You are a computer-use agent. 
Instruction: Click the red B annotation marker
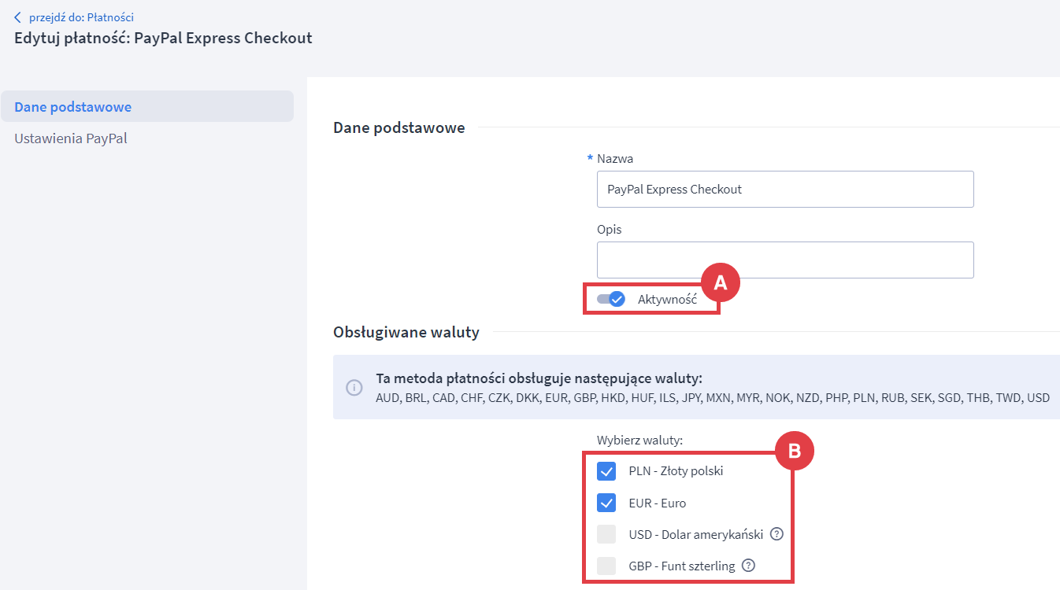(794, 452)
